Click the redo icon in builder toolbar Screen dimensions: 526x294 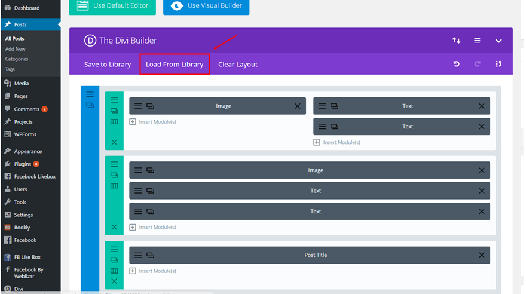pos(477,64)
